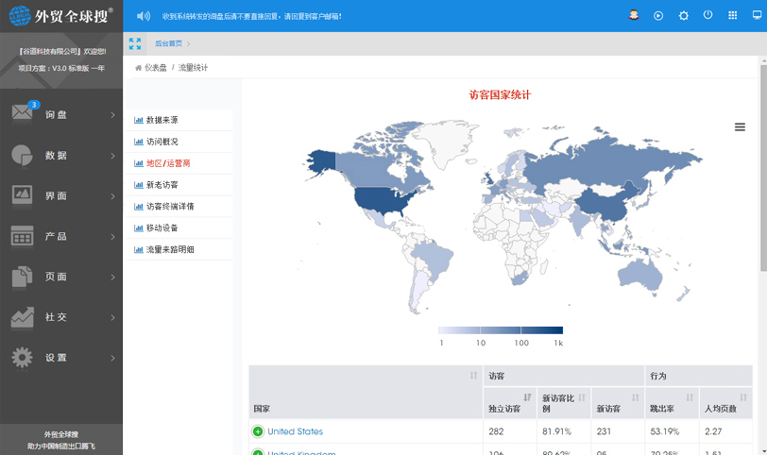Image resolution: width=767 pixels, height=455 pixels.
Task: Click the United States country link
Action: (x=295, y=431)
